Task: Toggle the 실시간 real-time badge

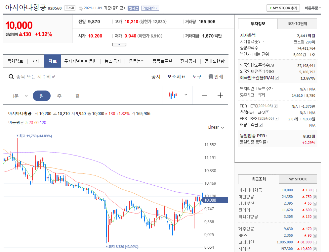Action: (133, 8)
